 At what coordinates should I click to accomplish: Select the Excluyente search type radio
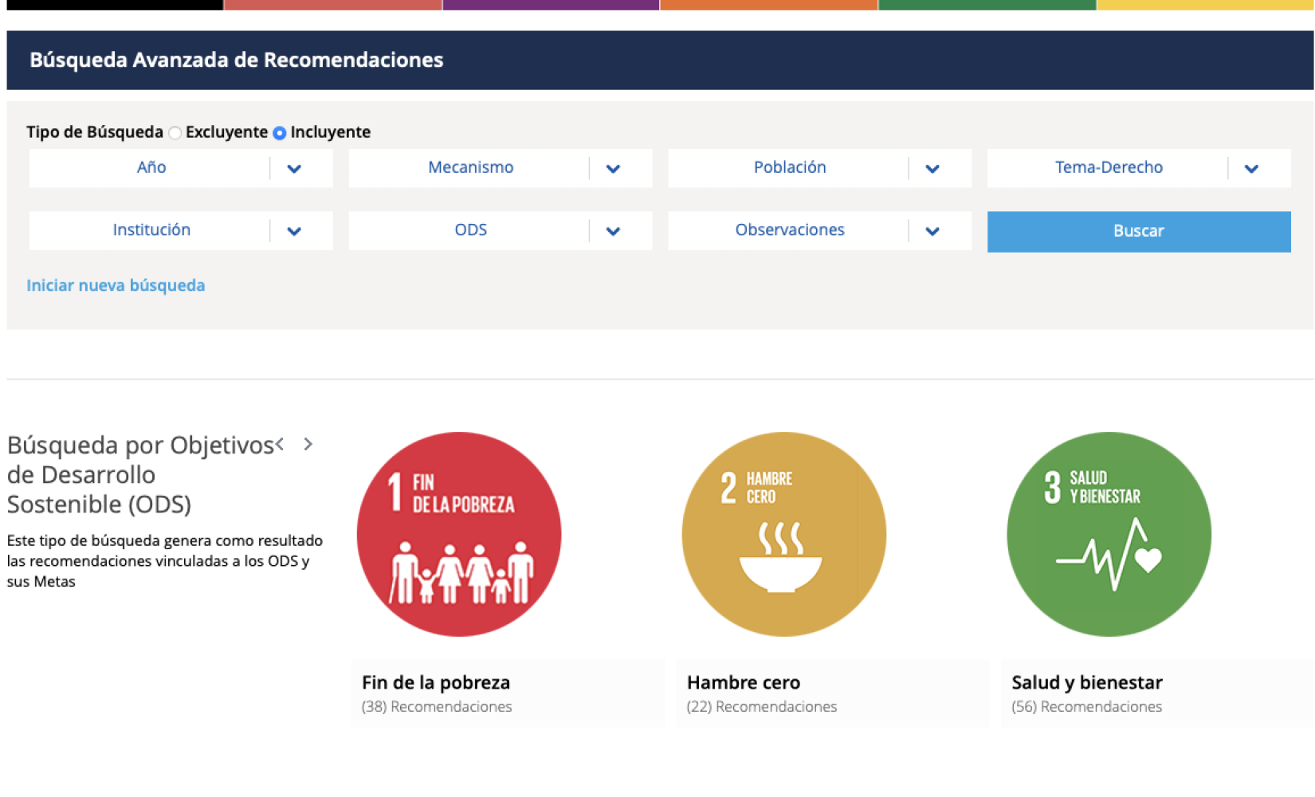coord(175,133)
